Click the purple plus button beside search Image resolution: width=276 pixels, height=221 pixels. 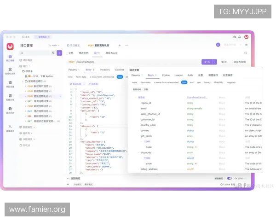tap(59, 53)
